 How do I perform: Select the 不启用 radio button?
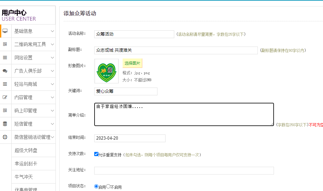108,186
